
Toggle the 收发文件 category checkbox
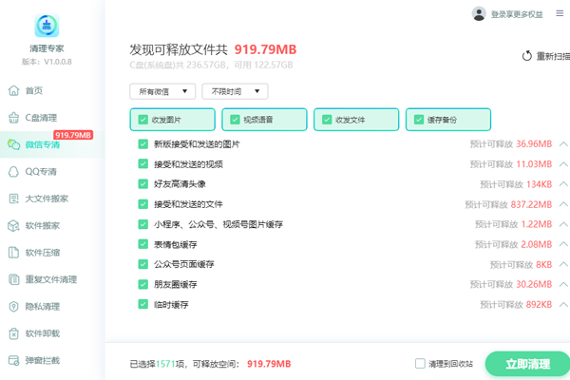[327, 120]
